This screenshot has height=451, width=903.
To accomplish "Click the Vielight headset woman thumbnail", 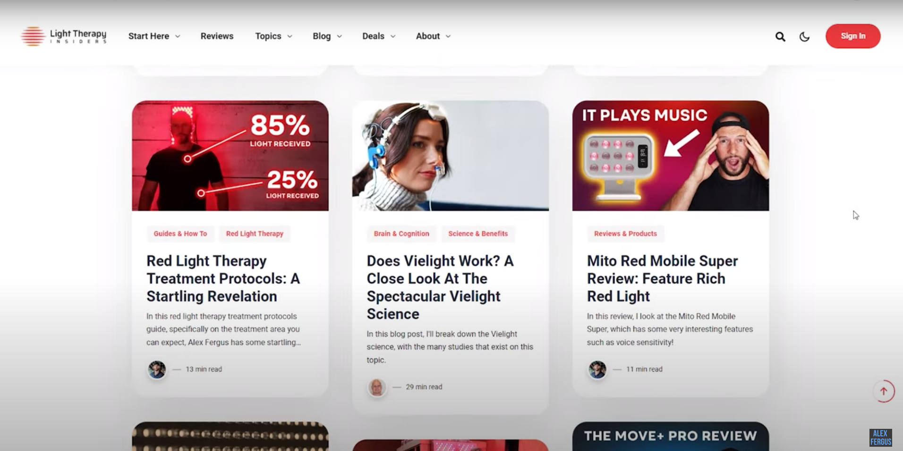I will [x=451, y=156].
